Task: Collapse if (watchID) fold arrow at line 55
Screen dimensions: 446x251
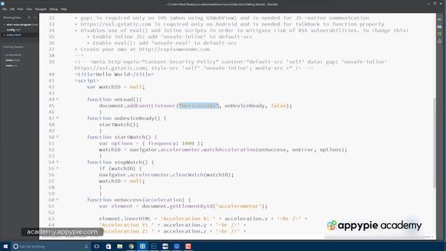Action: 57,168
